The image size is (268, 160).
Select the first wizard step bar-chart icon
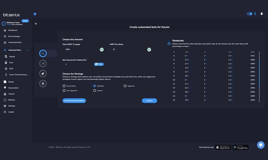[43, 53]
